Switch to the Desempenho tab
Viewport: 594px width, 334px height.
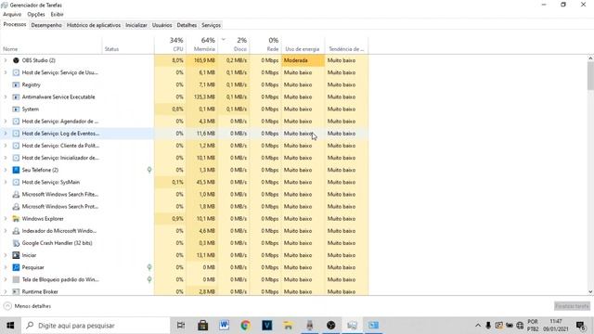46,25
